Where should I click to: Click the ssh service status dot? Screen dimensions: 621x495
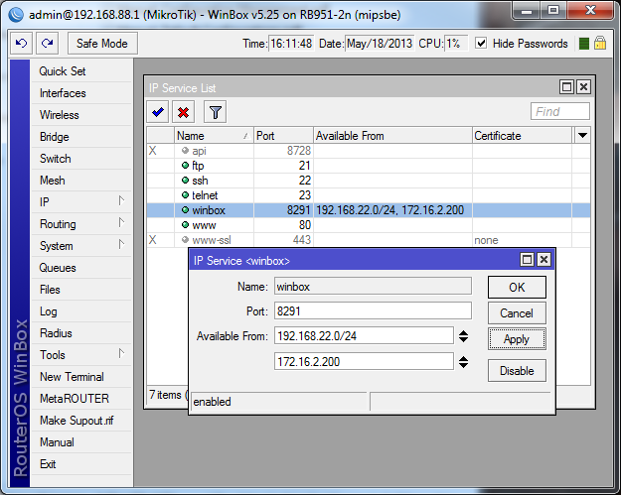click(x=185, y=181)
